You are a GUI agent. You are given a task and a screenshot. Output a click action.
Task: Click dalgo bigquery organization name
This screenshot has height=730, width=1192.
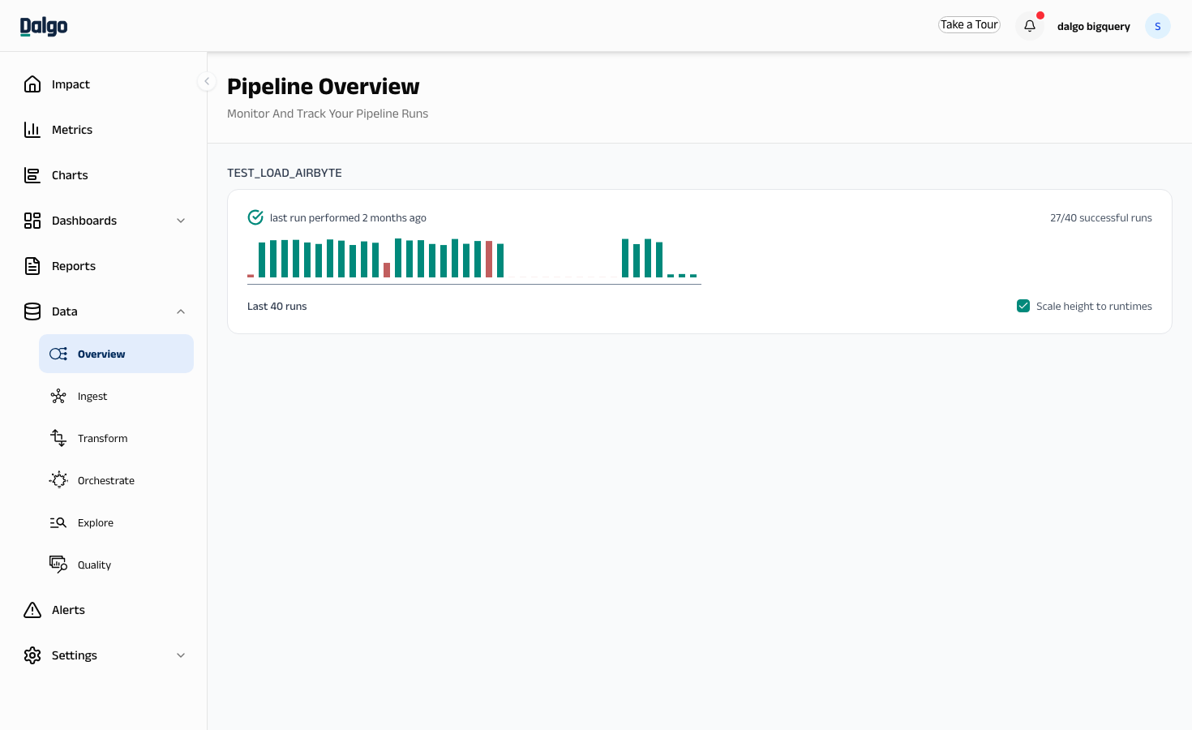1093,27
